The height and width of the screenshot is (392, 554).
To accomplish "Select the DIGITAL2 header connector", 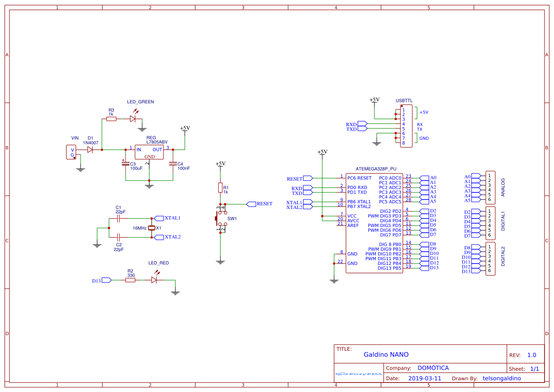I will tap(490, 259).
